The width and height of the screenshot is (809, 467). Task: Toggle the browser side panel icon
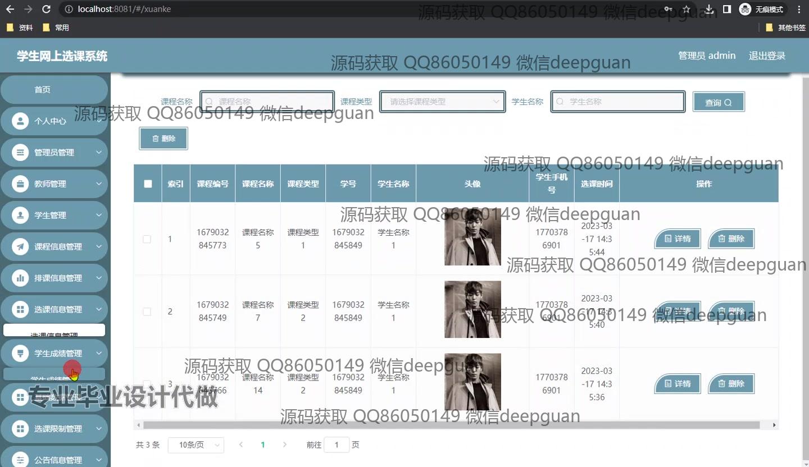727,9
